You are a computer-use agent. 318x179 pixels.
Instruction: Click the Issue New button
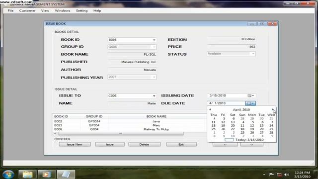[75, 145]
